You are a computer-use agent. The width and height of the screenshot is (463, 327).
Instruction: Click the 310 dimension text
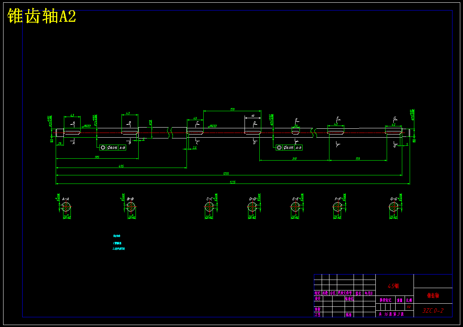(294, 159)
